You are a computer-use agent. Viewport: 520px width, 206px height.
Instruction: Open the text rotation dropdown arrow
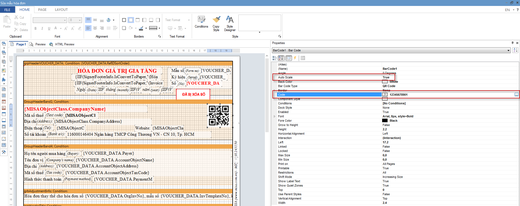click(x=113, y=20)
